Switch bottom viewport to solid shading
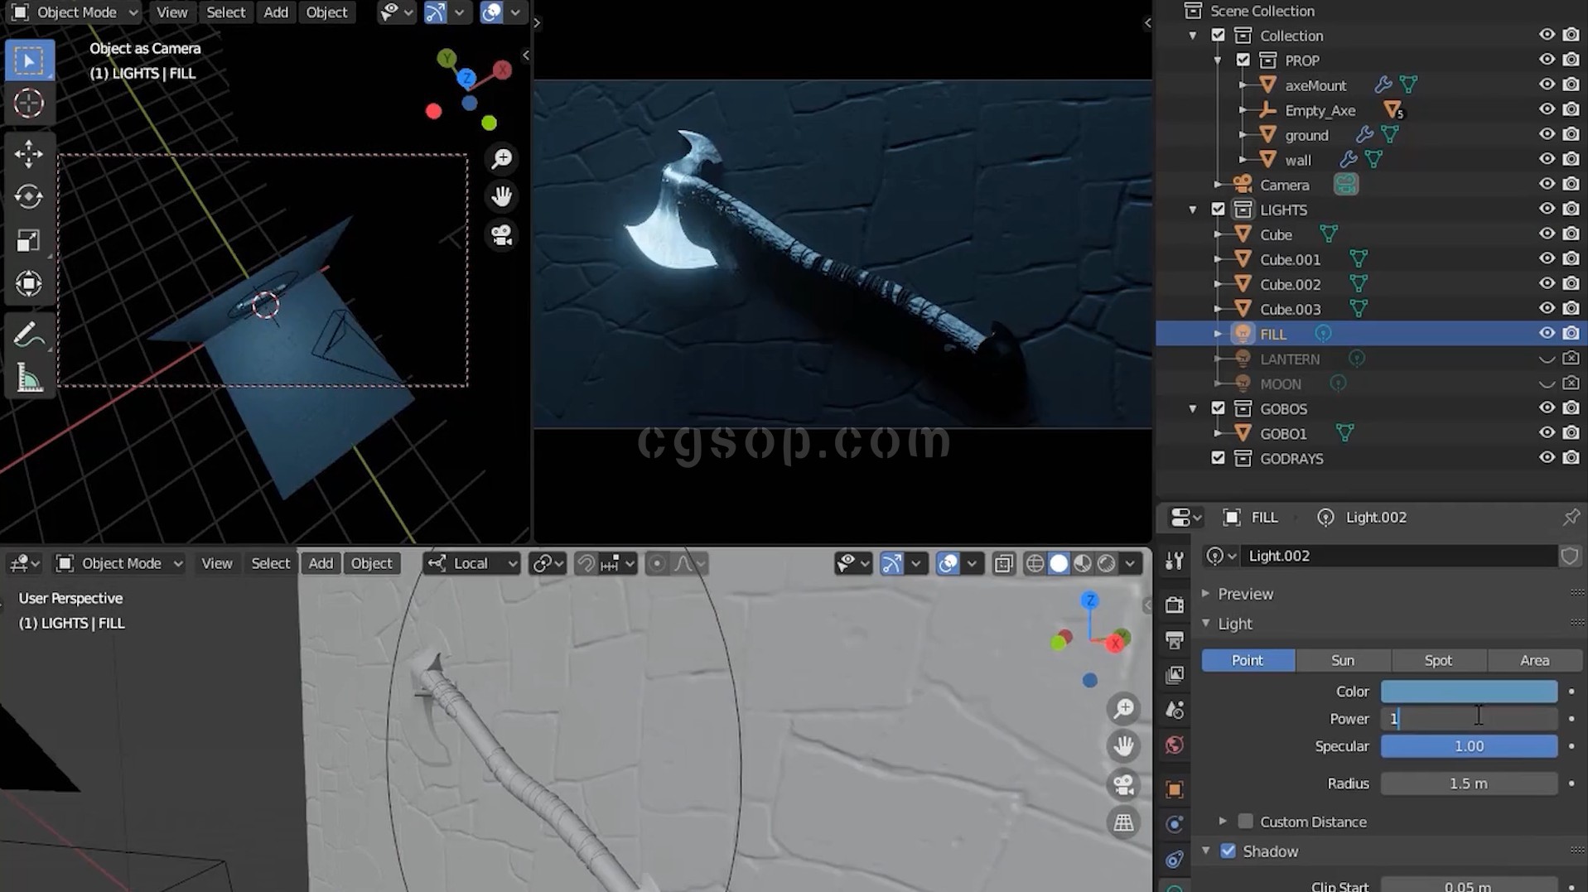1588x892 pixels. click(1059, 564)
